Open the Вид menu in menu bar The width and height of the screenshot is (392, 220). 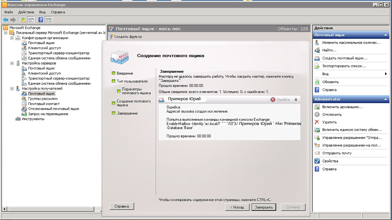pyautogui.click(x=42, y=12)
